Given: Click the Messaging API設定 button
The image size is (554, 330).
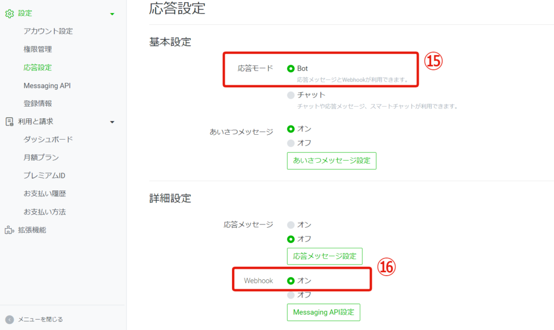Looking at the screenshot, I should [x=324, y=312].
